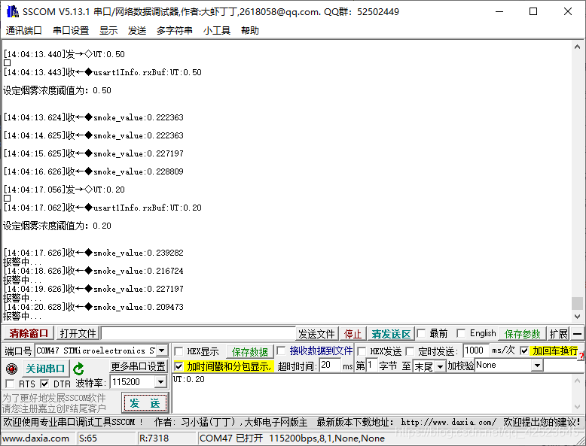Click the 超时时间 20 input field
The height and width of the screenshot is (446, 586).
[330, 366]
